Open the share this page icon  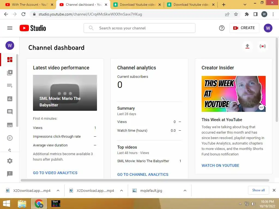(x=227, y=14)
